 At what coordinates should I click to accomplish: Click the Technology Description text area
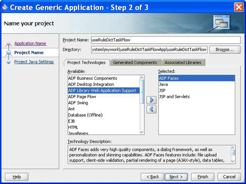point(149,154)
